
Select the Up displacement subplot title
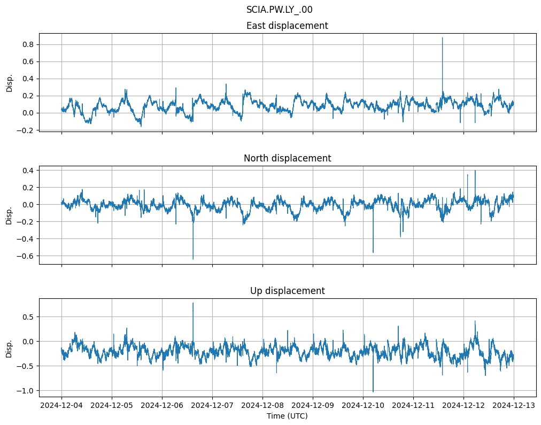pyautogui.click(x=287, y=291)
